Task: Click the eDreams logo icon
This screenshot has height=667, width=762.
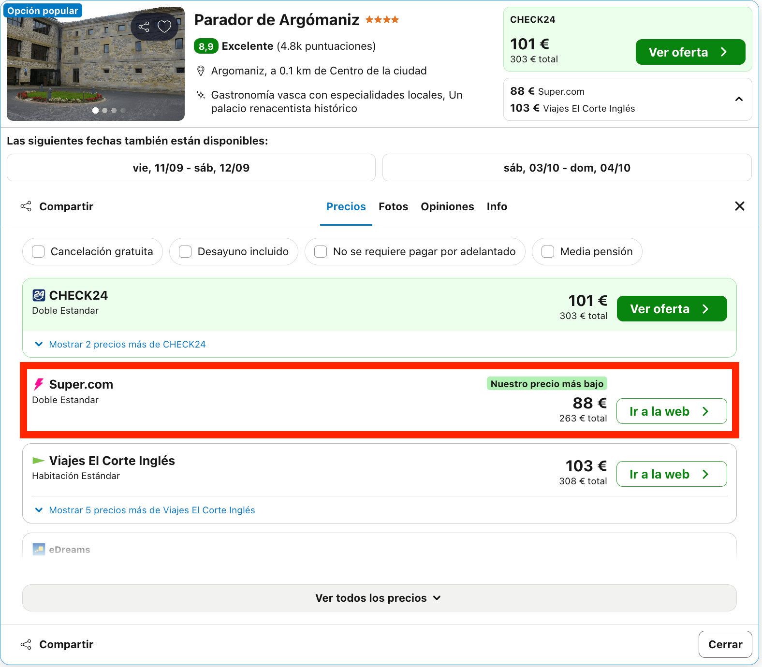Action: coord(39,550)
